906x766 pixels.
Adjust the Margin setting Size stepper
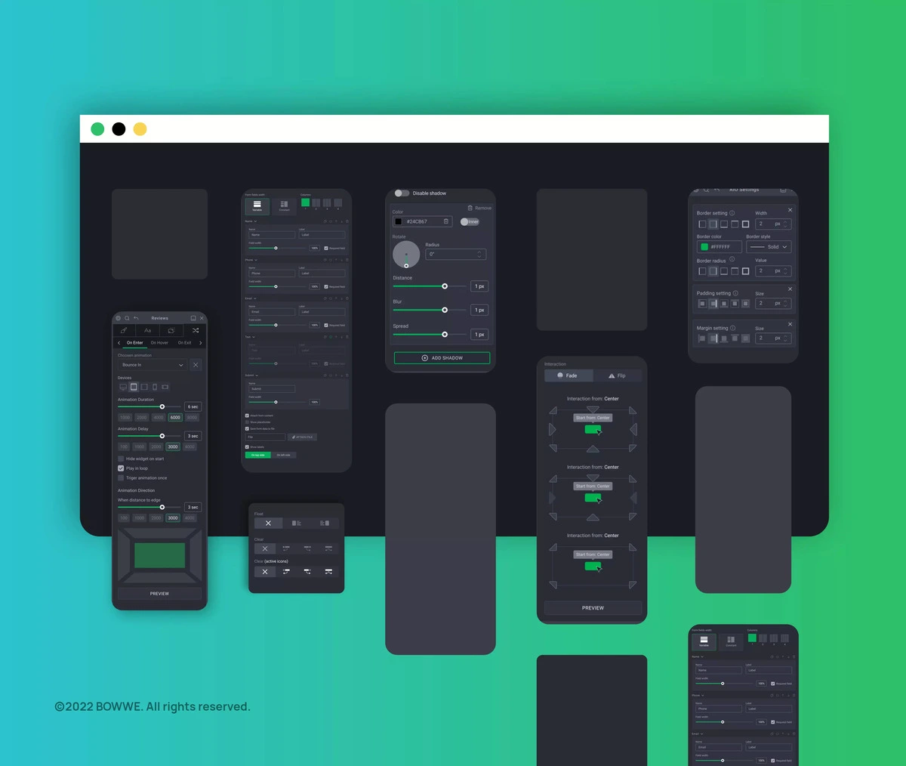785,338
